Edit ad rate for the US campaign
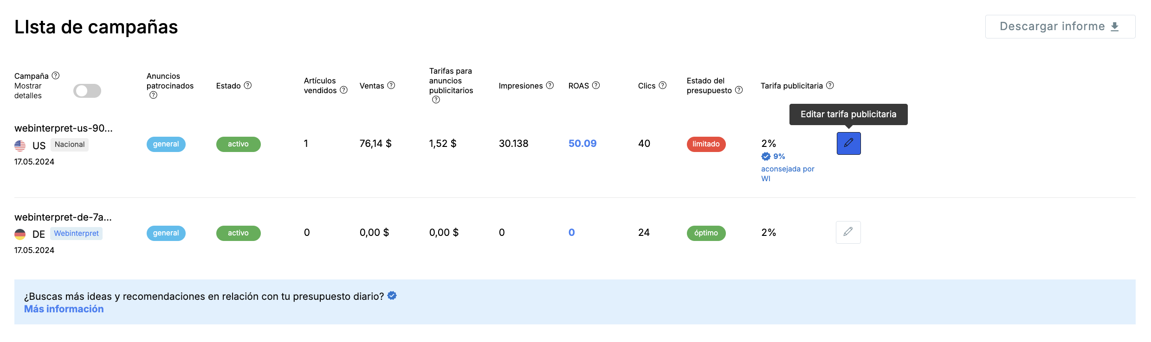 (848, 144)
